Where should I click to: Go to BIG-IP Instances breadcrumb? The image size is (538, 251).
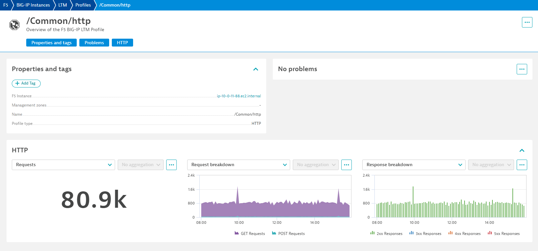tap(33, 5)
